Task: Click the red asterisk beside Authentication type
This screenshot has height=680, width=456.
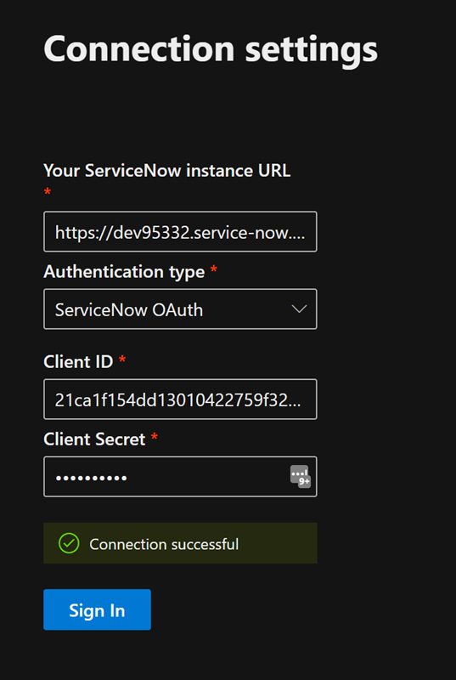Action: point(213,269)
